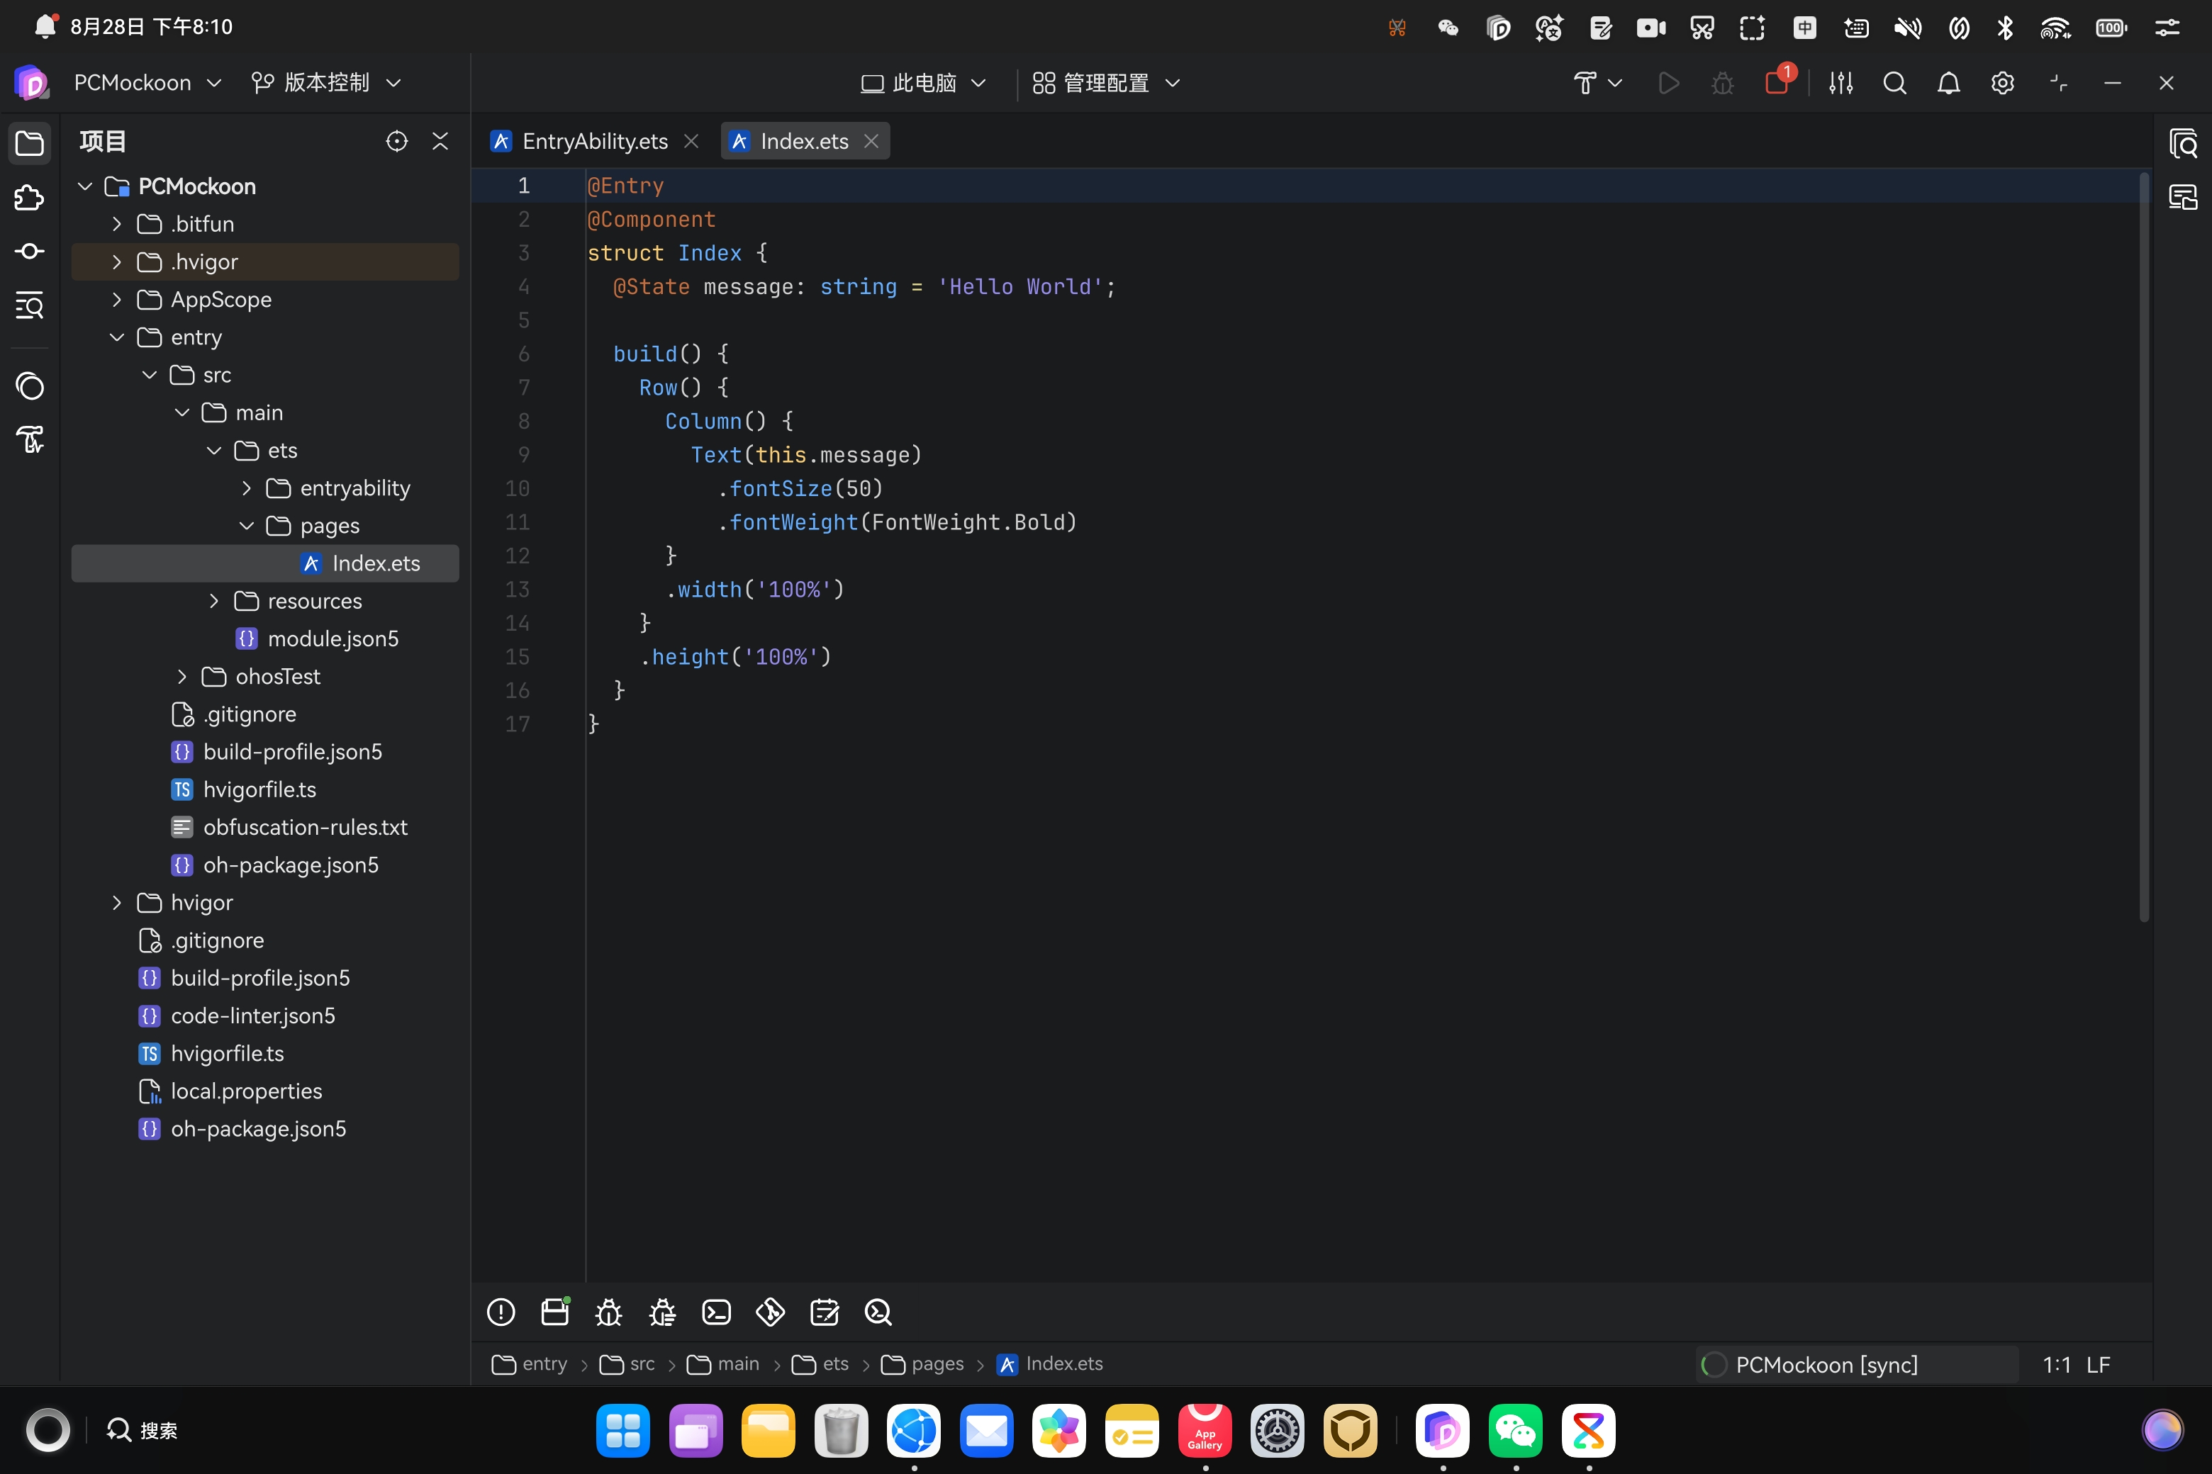Screen dimensions: 2212x1474
Task: Click the Run play button
Action: pyautogui.click(x=1668, y=83)
